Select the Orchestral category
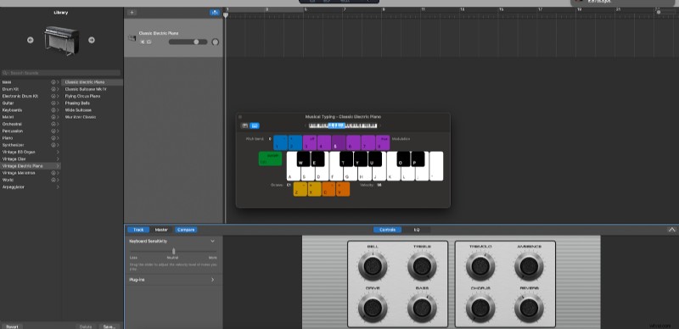Image resolution: width=679 pixels, height=329 pixels. click(30, 124)
